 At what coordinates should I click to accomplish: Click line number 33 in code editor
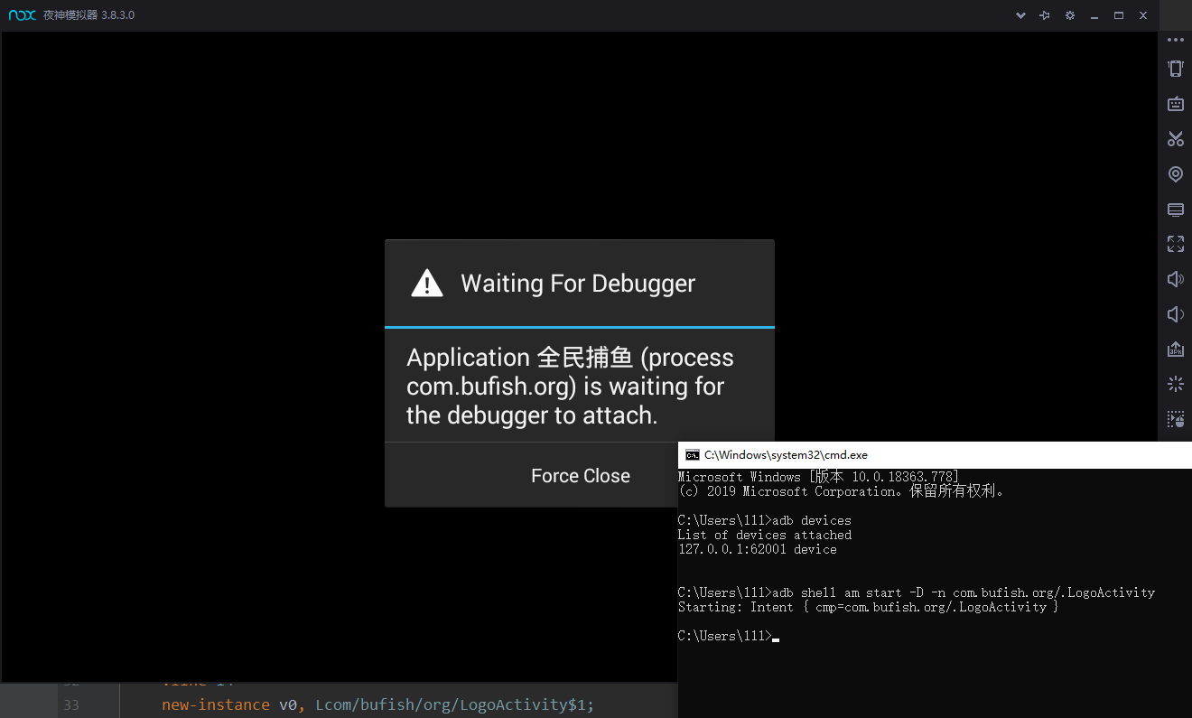point(71,704)
